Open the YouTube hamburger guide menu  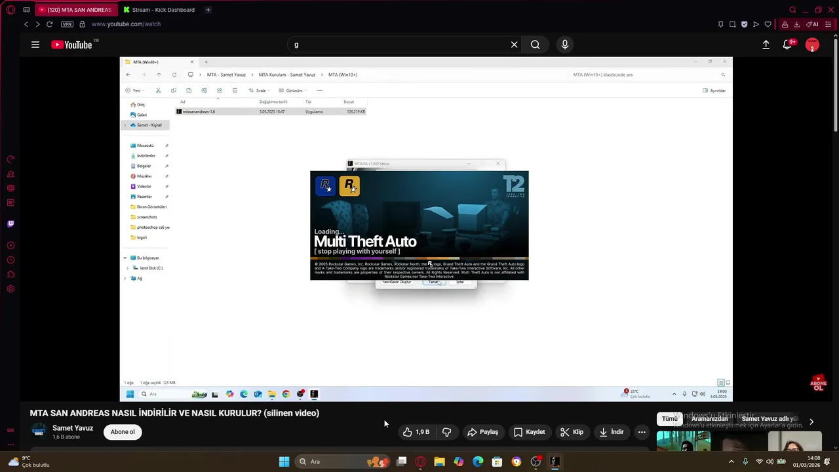(35, 45)
